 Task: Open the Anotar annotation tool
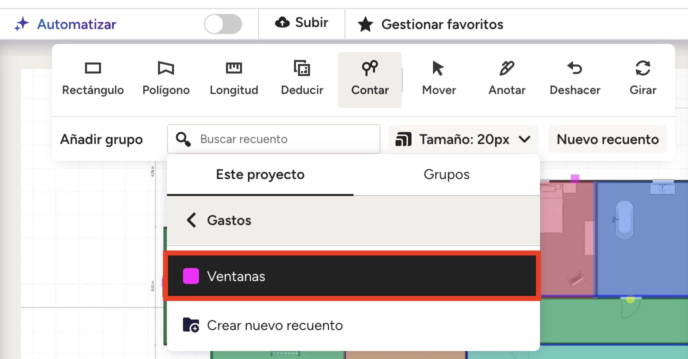pos(506,79)
